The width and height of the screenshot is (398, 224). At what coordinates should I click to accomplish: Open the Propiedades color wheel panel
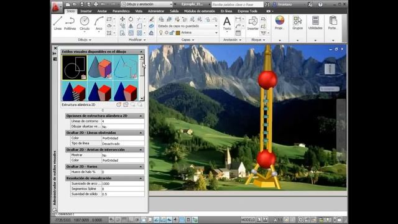point(279,22)
